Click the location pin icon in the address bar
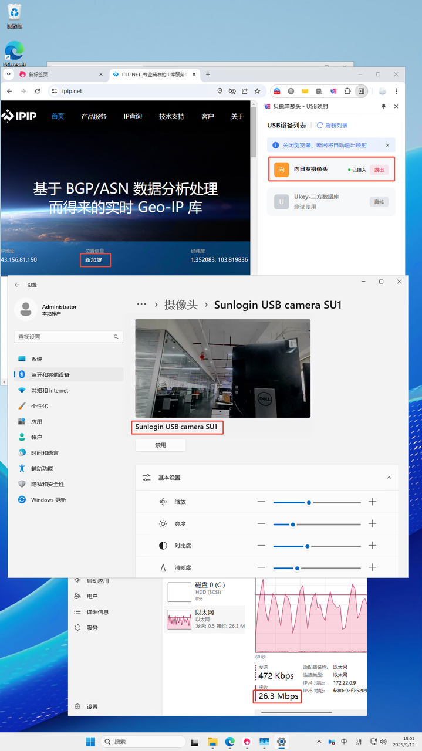This screenshot has height=751, width=422. (x=220, y=91)
